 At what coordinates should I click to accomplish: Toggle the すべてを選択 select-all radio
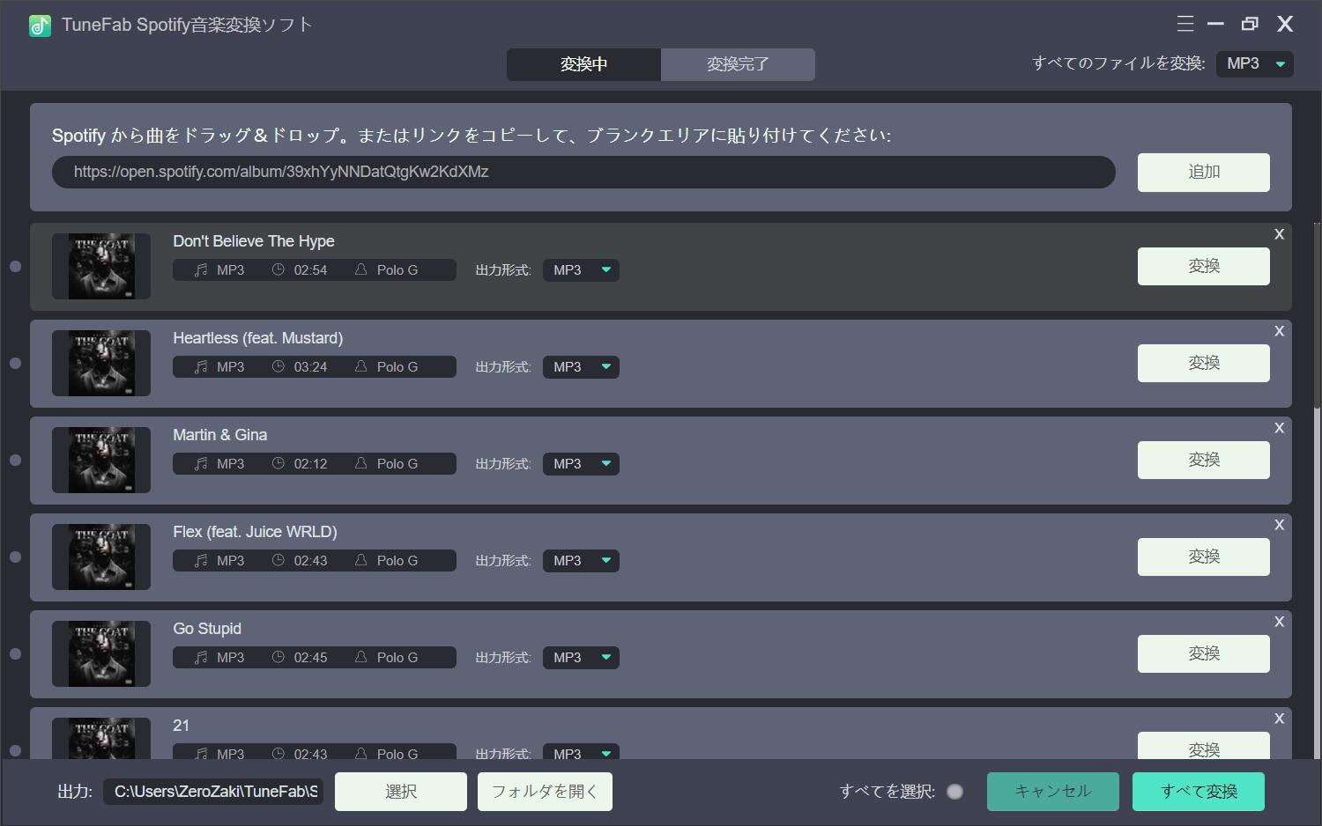click(954, 792)
